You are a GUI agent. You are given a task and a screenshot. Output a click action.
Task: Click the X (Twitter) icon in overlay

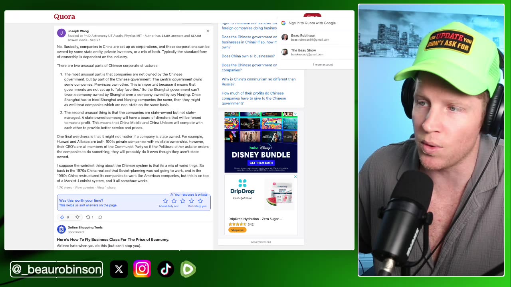click(119, 269)
